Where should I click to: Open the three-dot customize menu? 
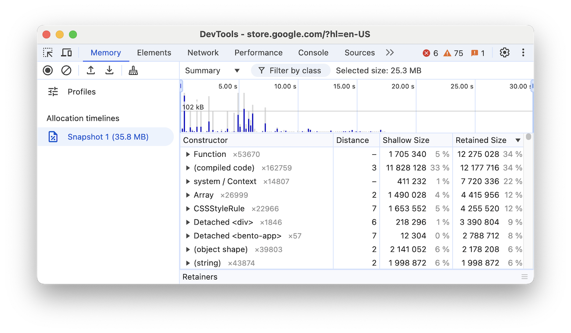[523, 52]
